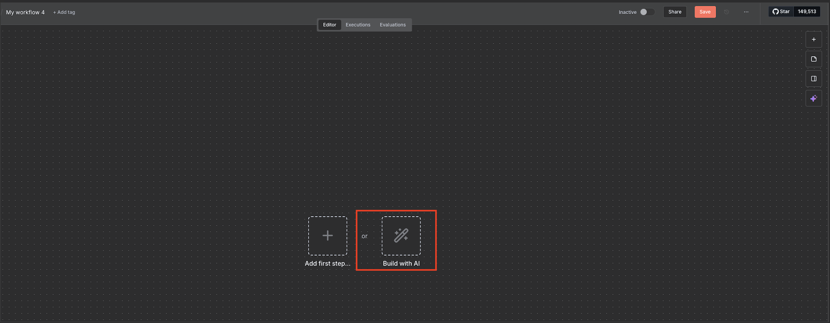The width and height of the screenshot is (830, 323).
Task: Click the dashed plus box to add first step
Action: click(x=328, y=236)
